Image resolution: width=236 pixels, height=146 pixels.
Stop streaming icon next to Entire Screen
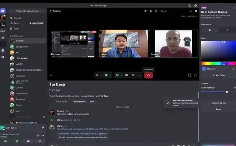pyautogui.click(x=43, y=128)
